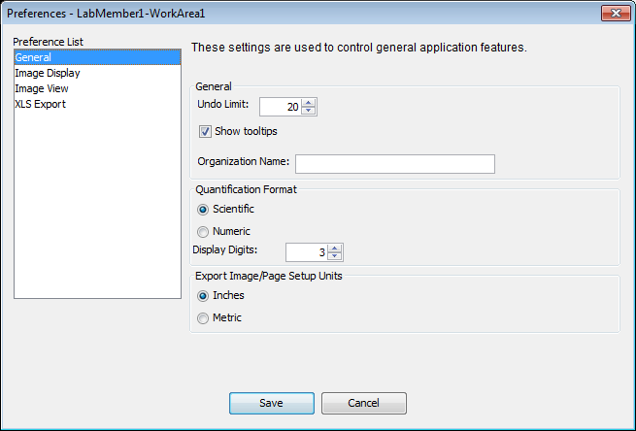Image resolution: width=636 pixels, height=431 pixels.
Task: Set export units to Inches
Action: tap(203, 295)
